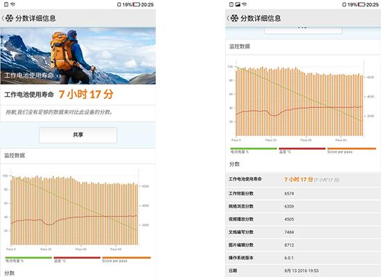Tap the Wi-Fi icon in left screen status bar
The width and height of the screenshot is (381, 277).
[13, 4]
